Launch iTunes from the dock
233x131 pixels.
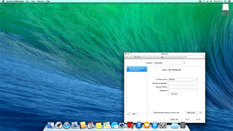139,125
